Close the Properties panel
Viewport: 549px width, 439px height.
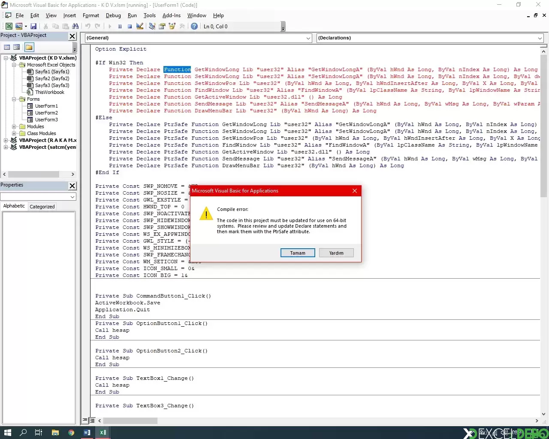pos(72,186)
